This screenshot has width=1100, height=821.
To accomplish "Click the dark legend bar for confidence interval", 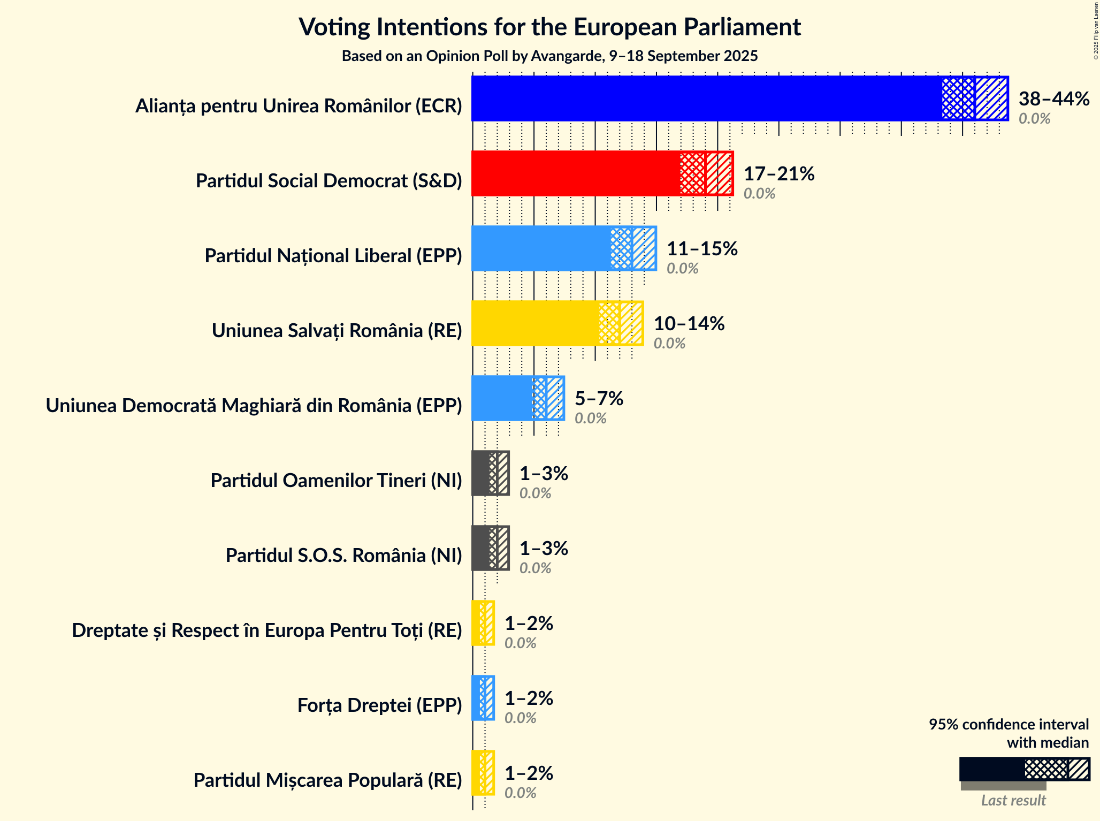I will point(991,769).
